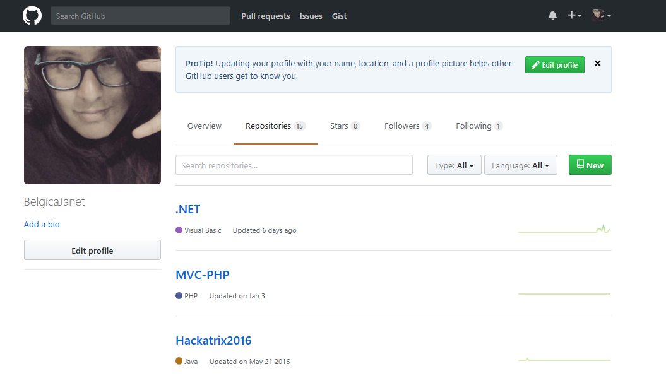Click the green Edit profile button

click(x=554, y=65)
